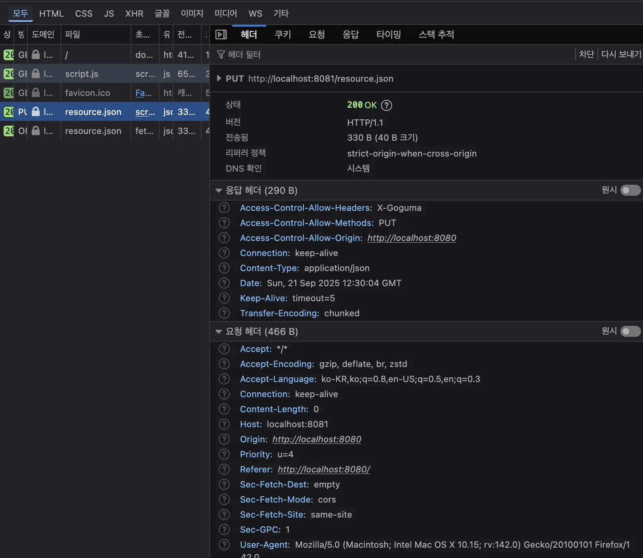Expand the PUT request URL details

[219, 78]
